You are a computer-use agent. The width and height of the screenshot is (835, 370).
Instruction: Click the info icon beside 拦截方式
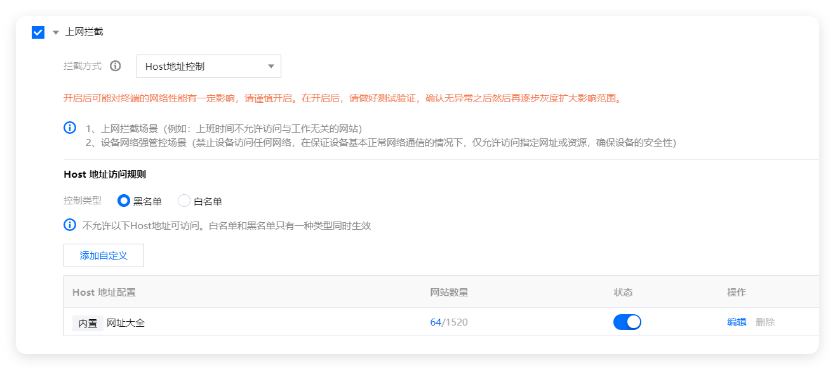[x=115, y=66]
